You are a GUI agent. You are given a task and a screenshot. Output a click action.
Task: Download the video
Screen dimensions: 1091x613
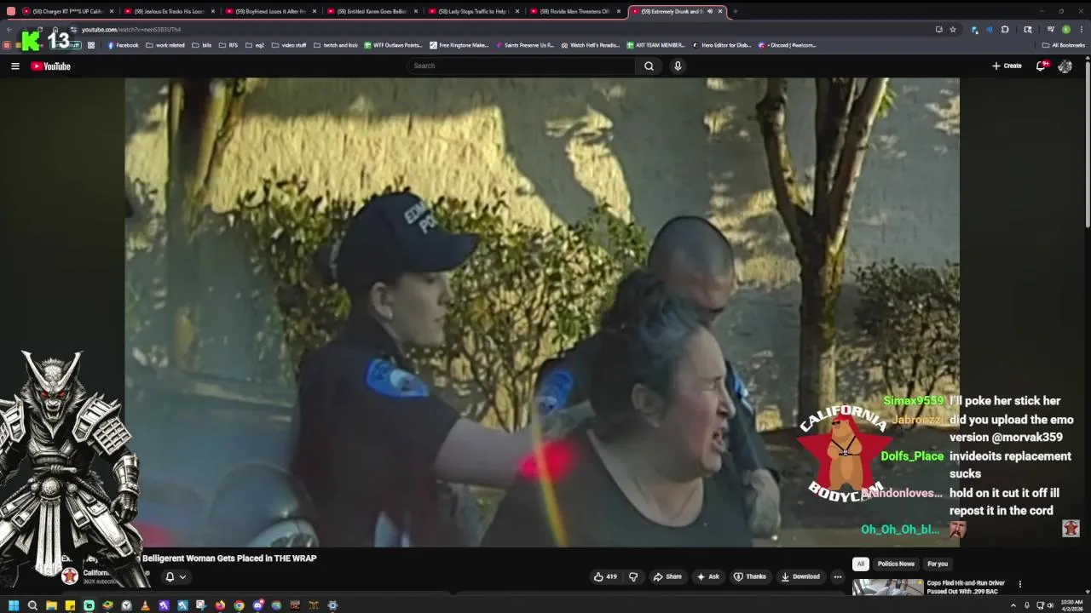coord(800,576)
